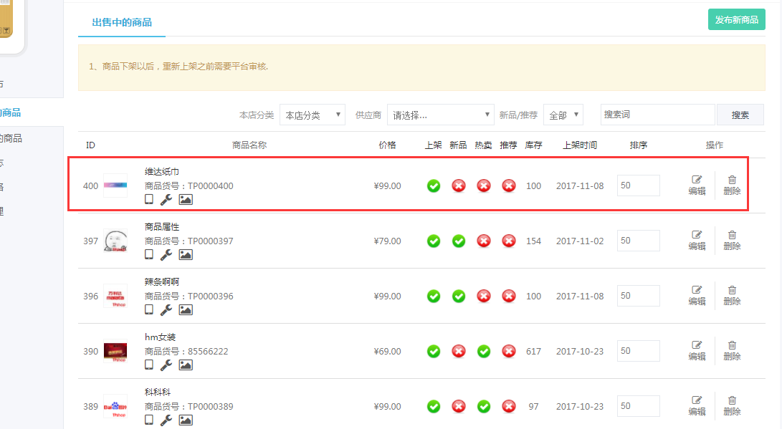
Task: Click the 价格 column header
Action: pyautogui.click(x=387, y=145)
